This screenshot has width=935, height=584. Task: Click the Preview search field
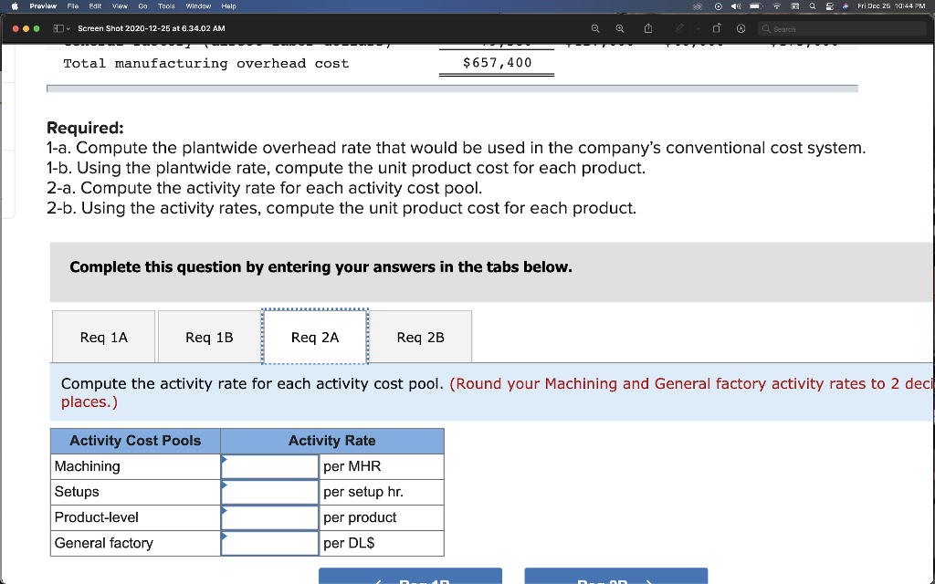[x=842, y=28]
